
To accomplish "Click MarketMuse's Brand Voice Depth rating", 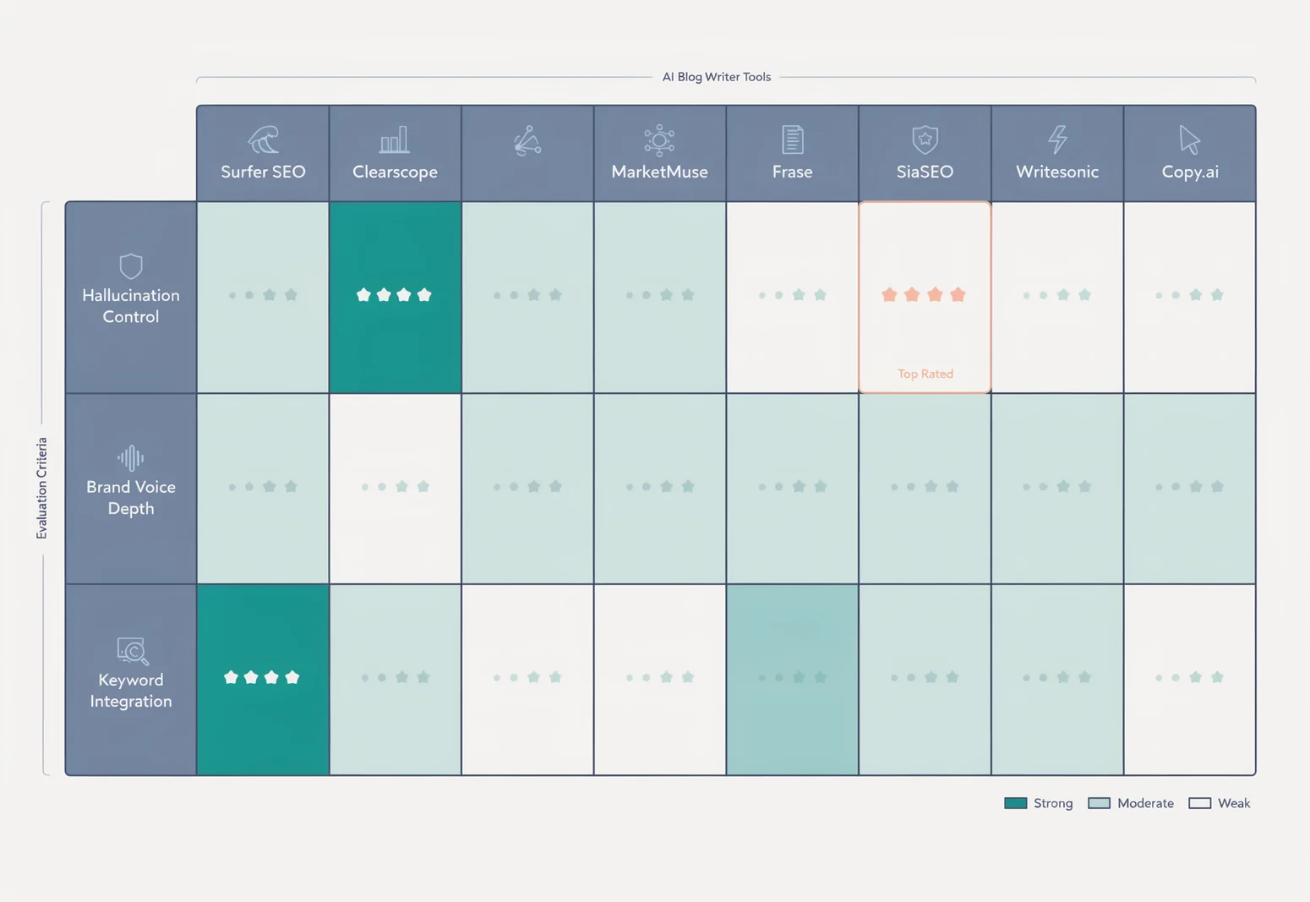I will coord(660,487).
